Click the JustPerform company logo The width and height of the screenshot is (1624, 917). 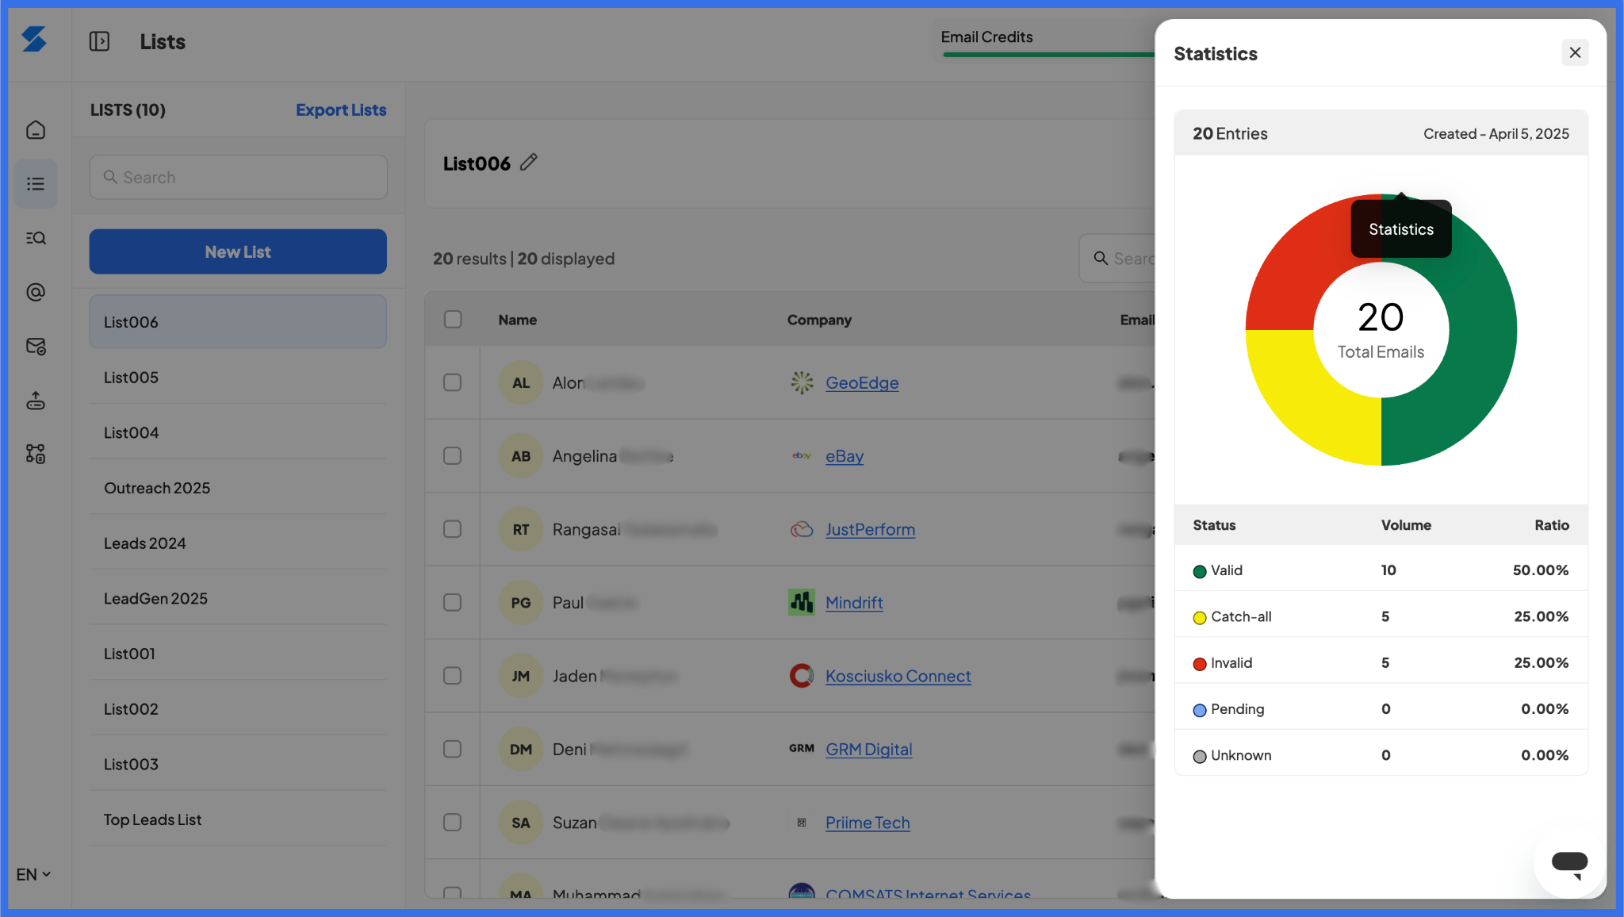point(802,529)
